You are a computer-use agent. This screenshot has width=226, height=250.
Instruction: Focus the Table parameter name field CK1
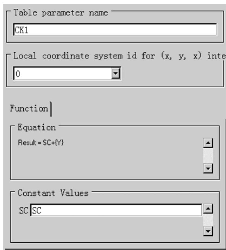pos(115,30)
